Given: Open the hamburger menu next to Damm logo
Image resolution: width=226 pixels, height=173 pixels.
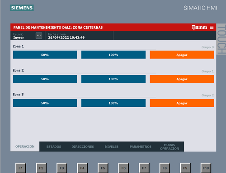Looking at the screenshot, I should pyautogui.click(x=212, y=27).
